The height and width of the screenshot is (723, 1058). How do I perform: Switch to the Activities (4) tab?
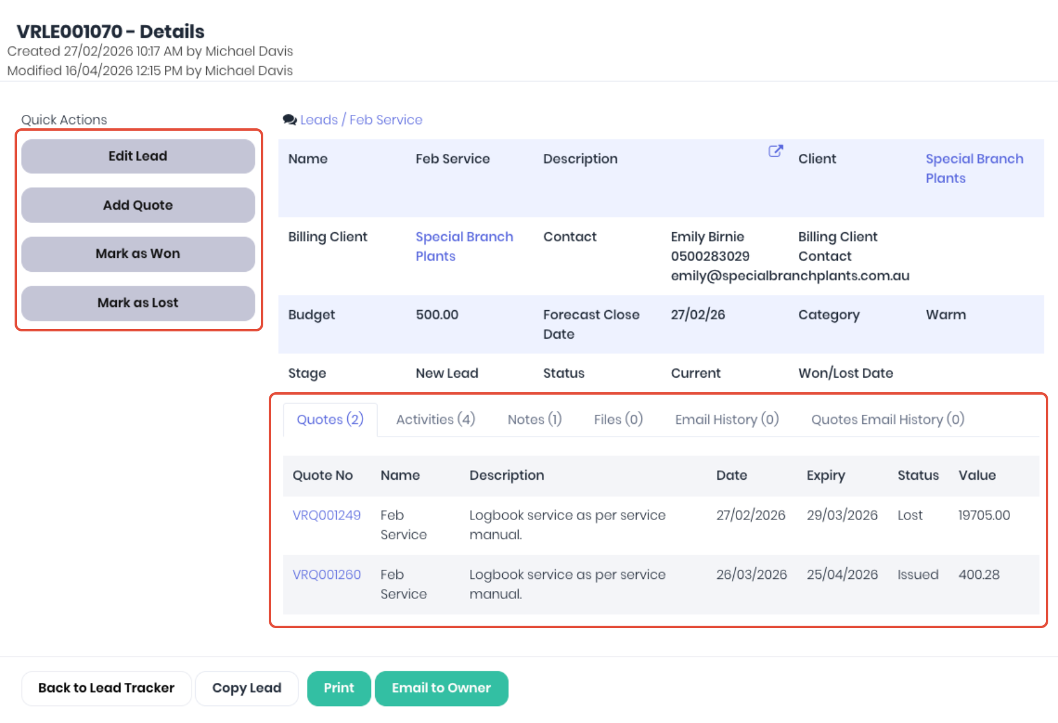click(x=435, y=420)
